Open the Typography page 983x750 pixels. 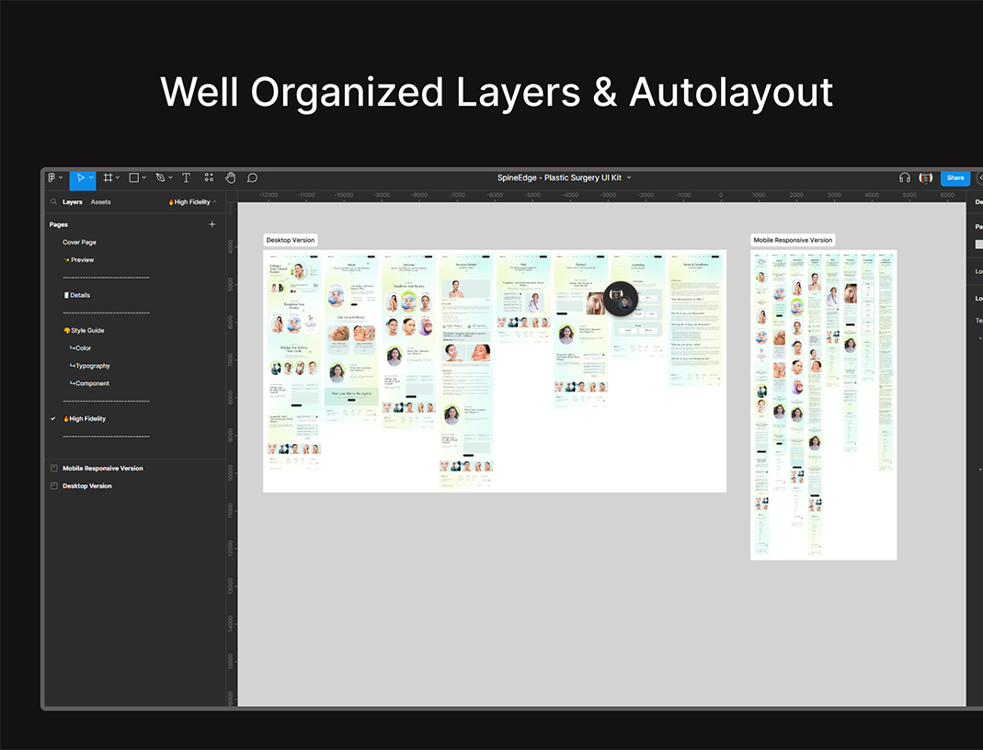tap(92, 366)
